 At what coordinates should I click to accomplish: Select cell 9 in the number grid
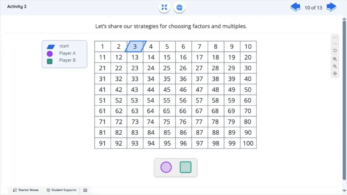(232, 47)
